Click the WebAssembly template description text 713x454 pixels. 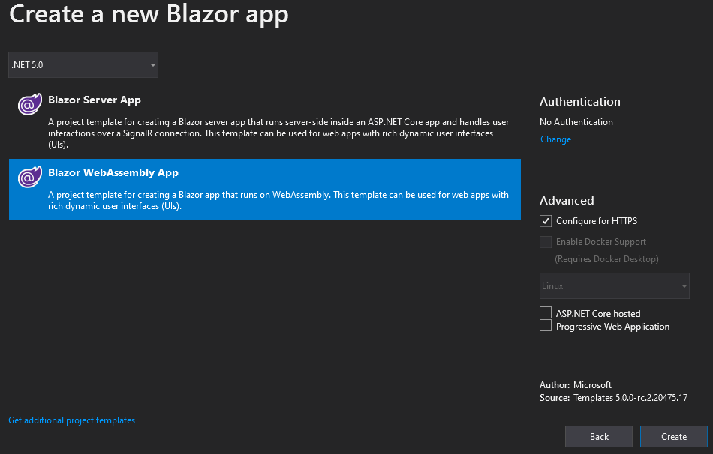pos(278,200)
